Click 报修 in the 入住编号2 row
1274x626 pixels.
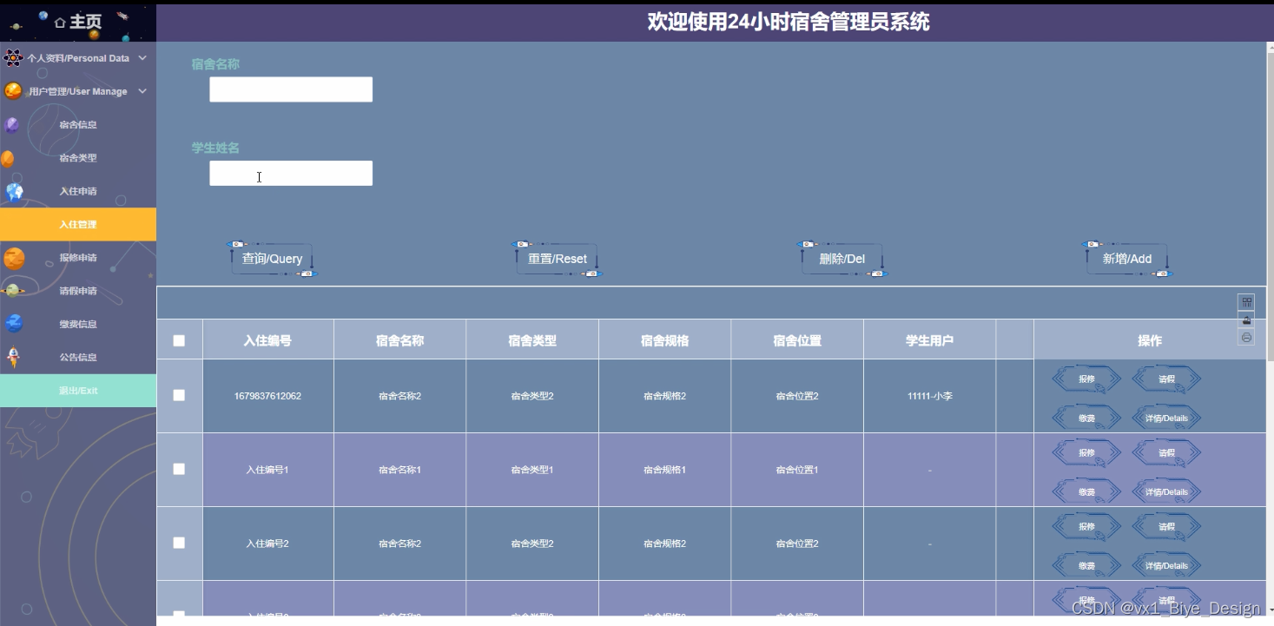(1086, 527)
